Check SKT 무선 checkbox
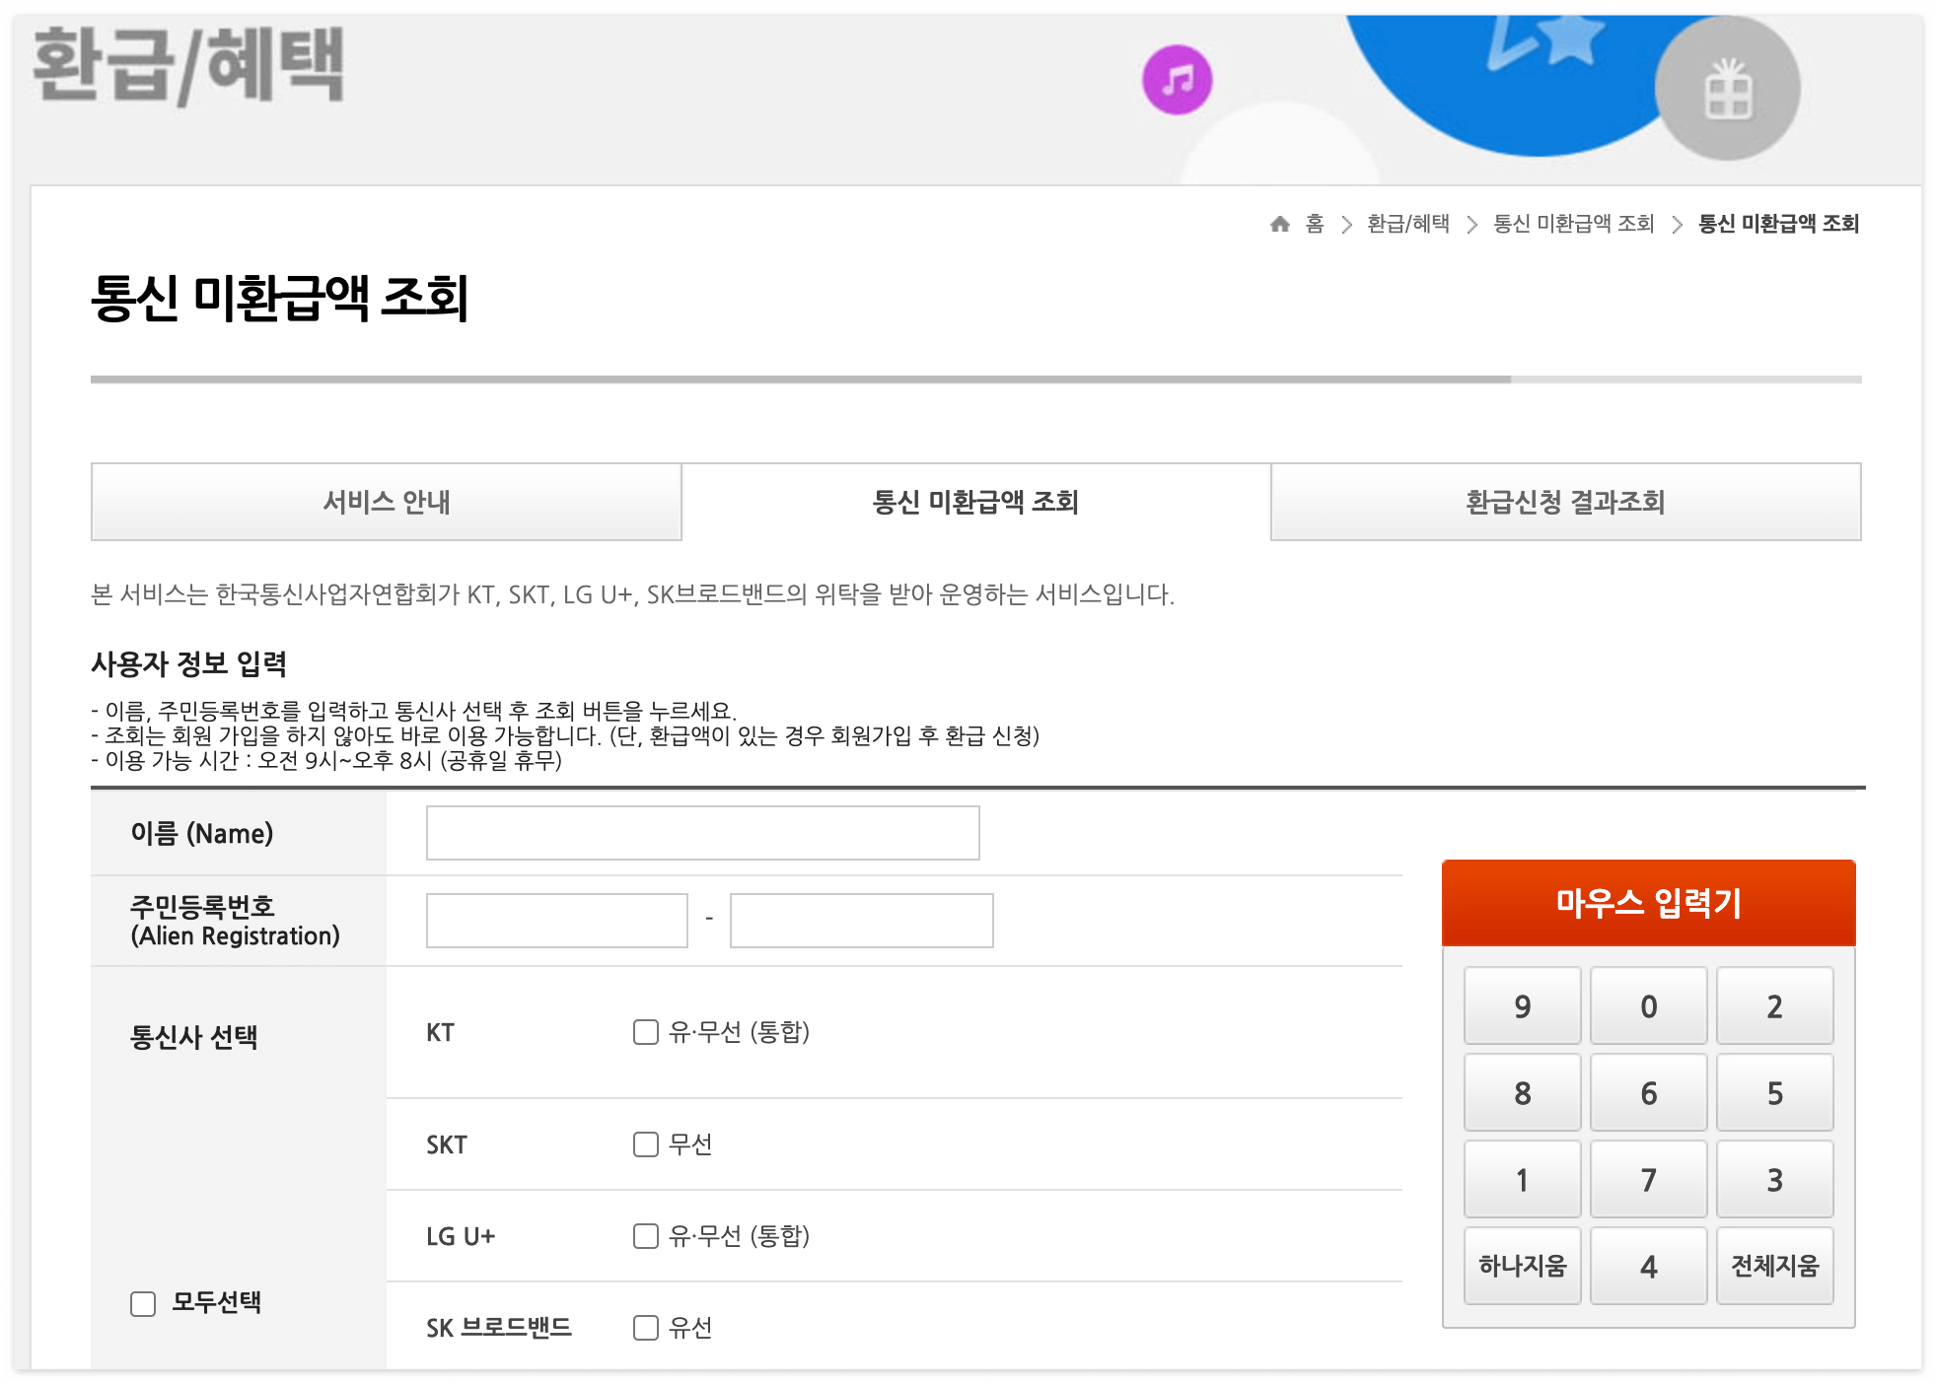This screenshot has width=1937, height=1384. (646, 1144)
